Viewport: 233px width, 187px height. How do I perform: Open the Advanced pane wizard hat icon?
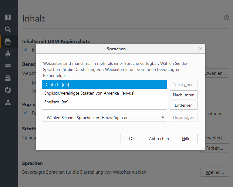[8, 102]
